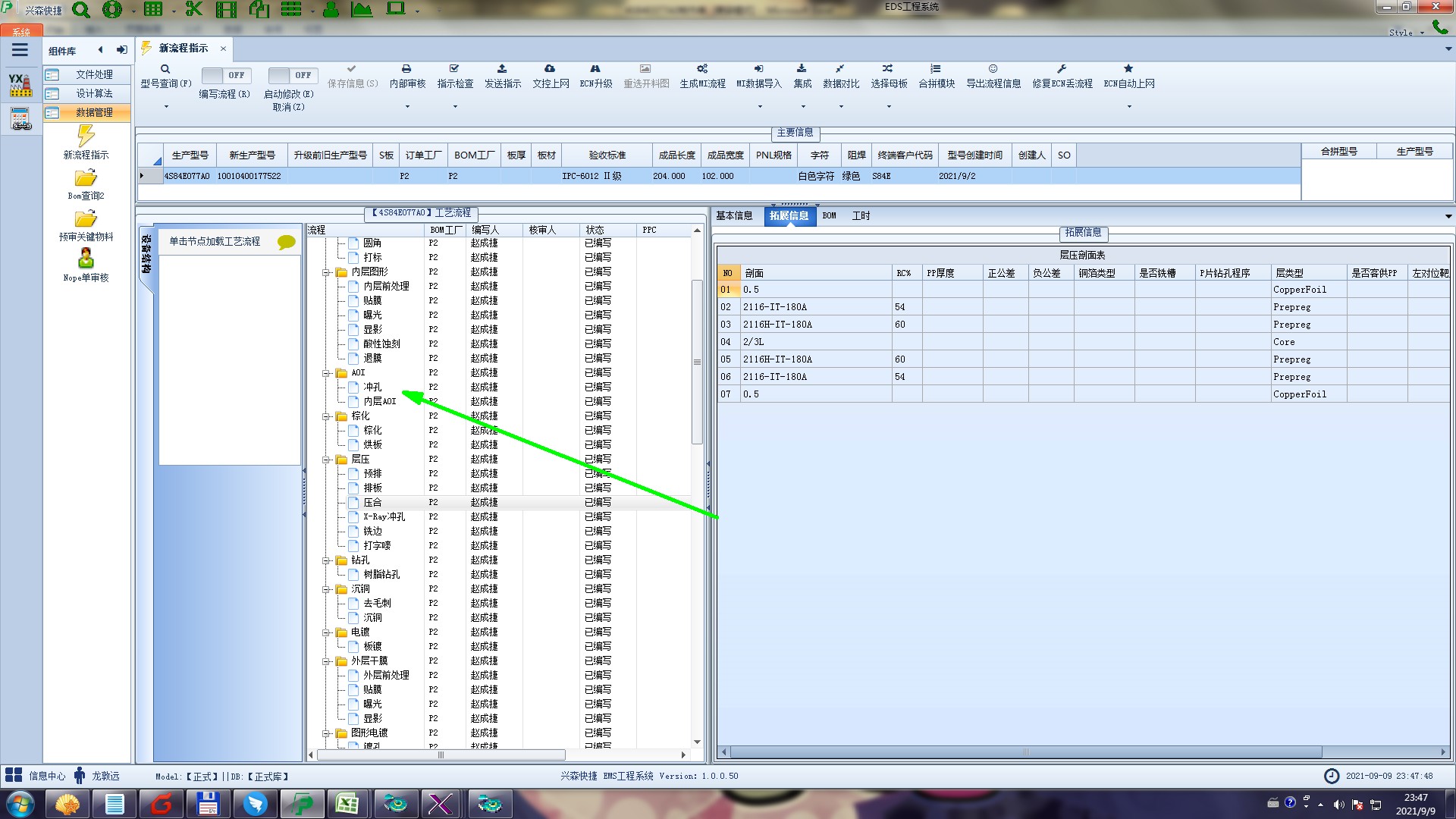The image size is (1456, 819).
Task: Click the green magnifier quick-access icon
Action: pyautogui.click(x=81, y=10)
